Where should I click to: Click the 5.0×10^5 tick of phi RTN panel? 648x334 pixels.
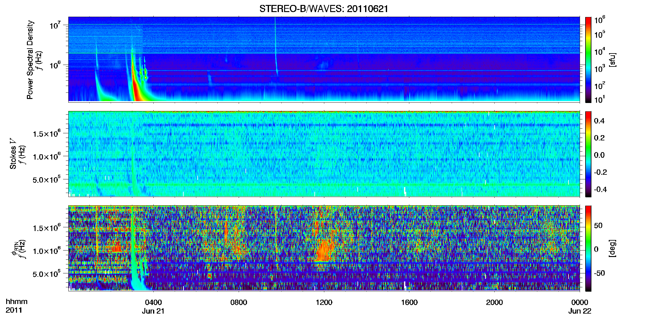(x=46, y=274)
